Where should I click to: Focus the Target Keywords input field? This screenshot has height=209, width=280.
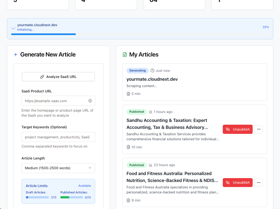58,137
